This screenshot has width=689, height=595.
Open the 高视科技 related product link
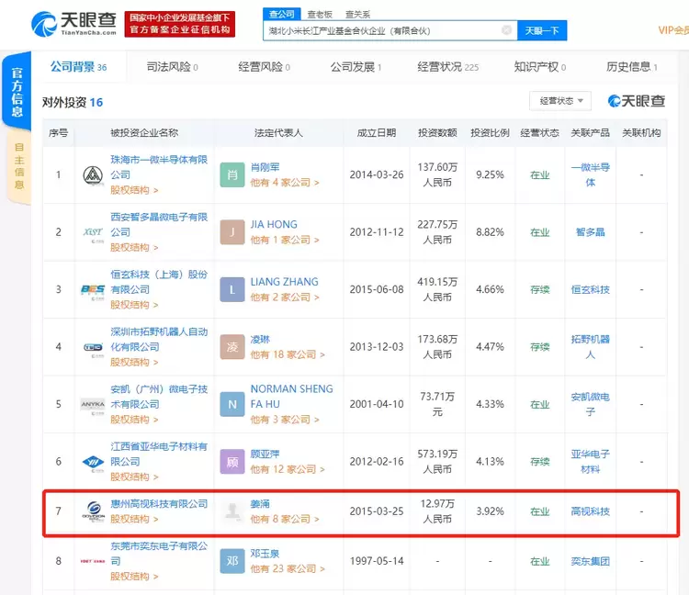(x=590, y=511)
